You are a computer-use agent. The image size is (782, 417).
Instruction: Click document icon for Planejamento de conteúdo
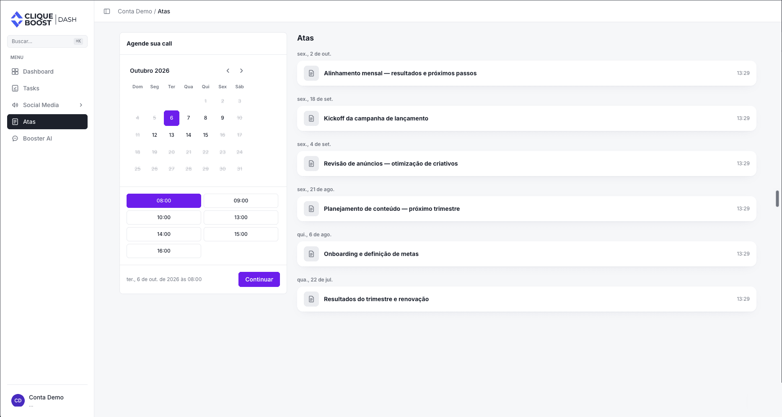tap(311, 209)
